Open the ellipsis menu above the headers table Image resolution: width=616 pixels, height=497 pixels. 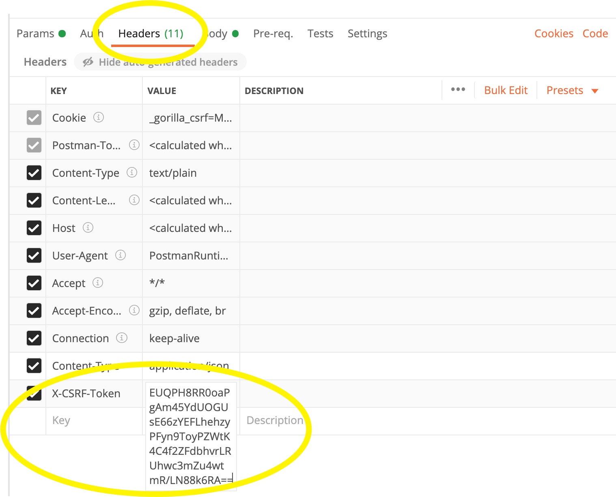458,90
